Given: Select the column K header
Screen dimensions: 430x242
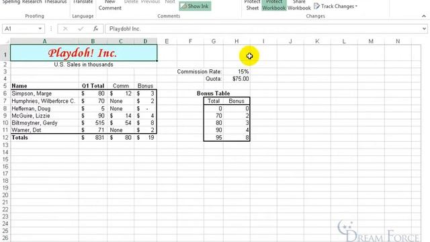Looking at the screenshot, I should (x=317, y=41).
